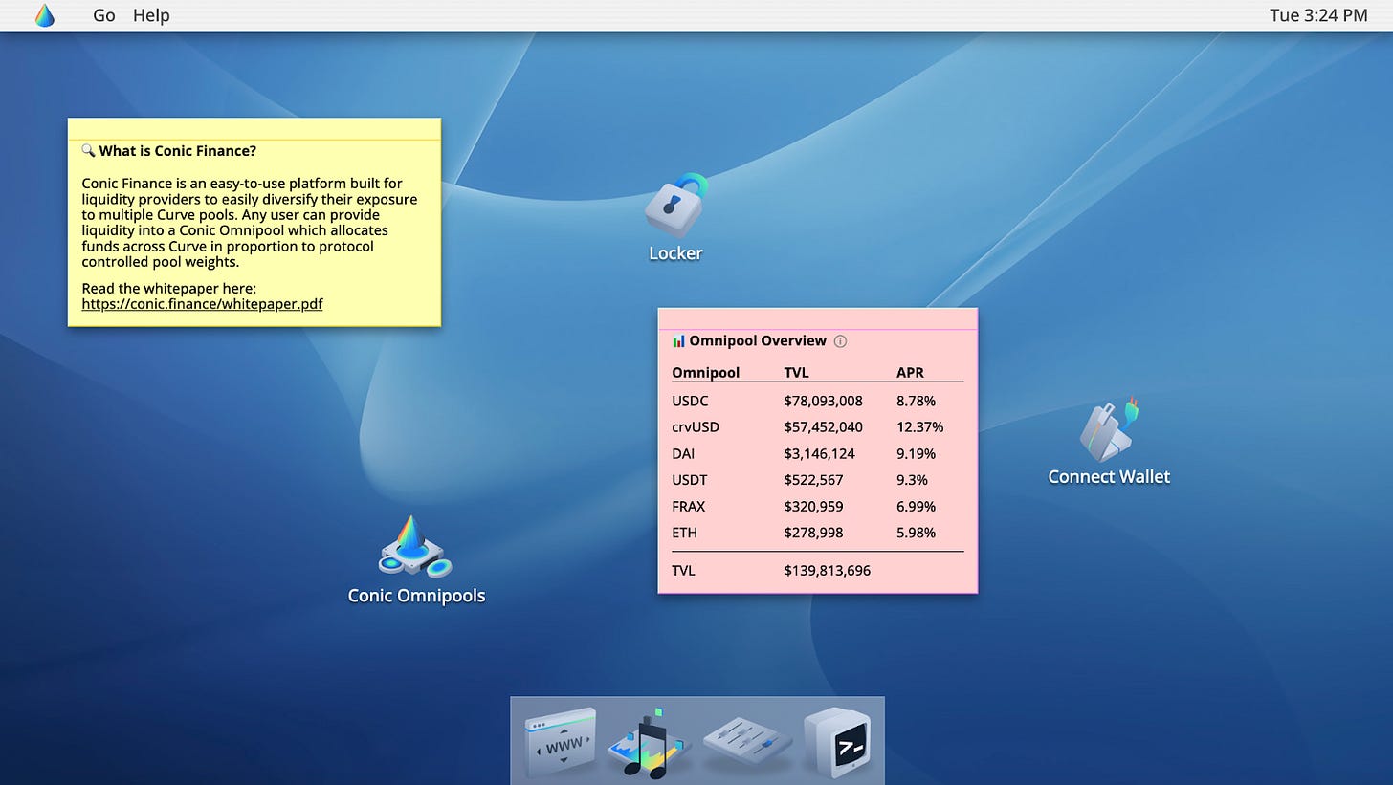This screenshot has height=785, width=1393.
Task: Click the Connect Wallet plug icon
Action: 1109,429
